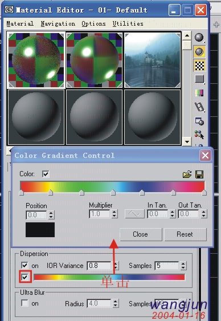Enable the Ultra Blur on checkbox
This screenshot has height=321, width=221.
click(24, 303)
